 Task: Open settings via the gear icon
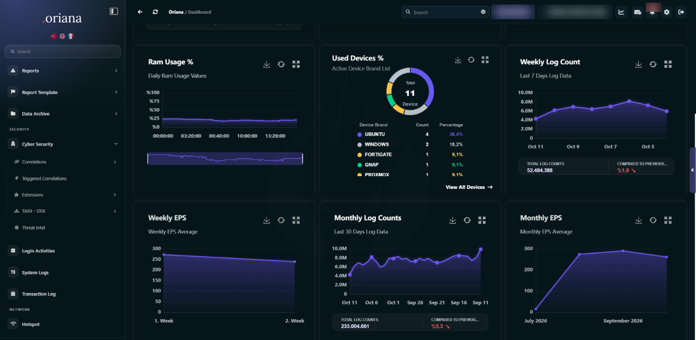pyautogui.click(x=667, y=12)
